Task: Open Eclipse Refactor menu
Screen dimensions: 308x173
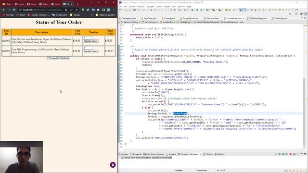Action: pyautogui.click(x=141, y=6)
